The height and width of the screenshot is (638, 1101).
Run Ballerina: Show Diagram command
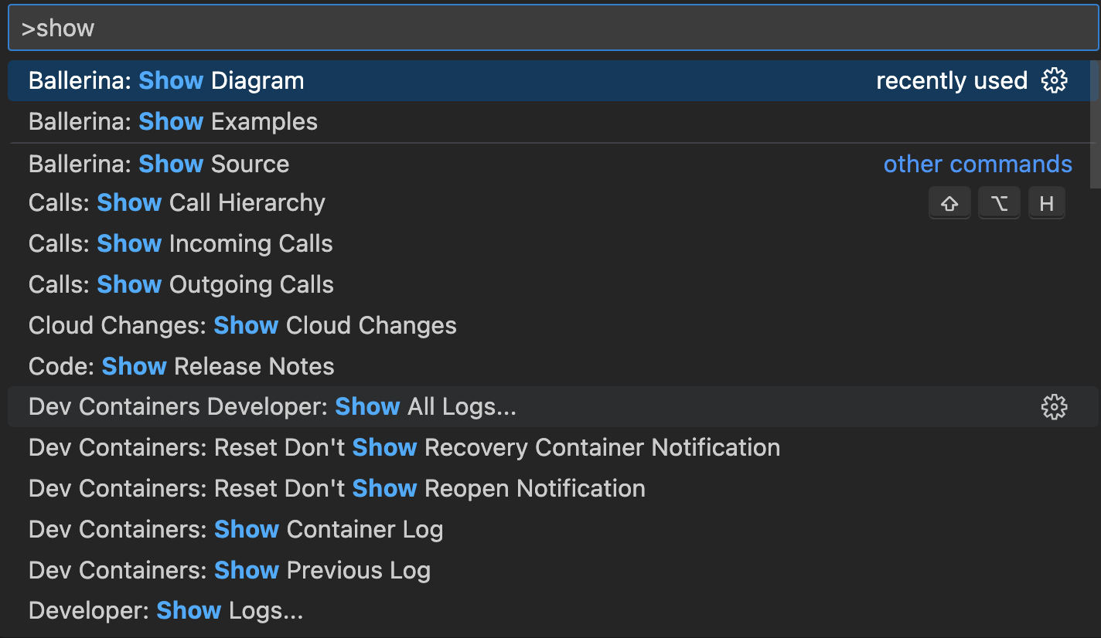549,80
